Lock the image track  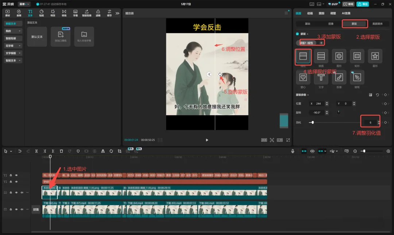11,193
